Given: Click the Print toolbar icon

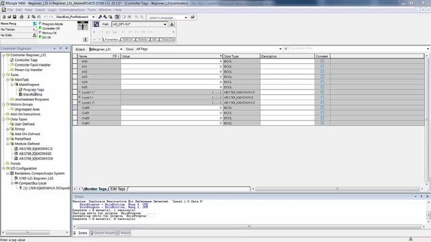Looking at the screenshot, I should (22, 17).
